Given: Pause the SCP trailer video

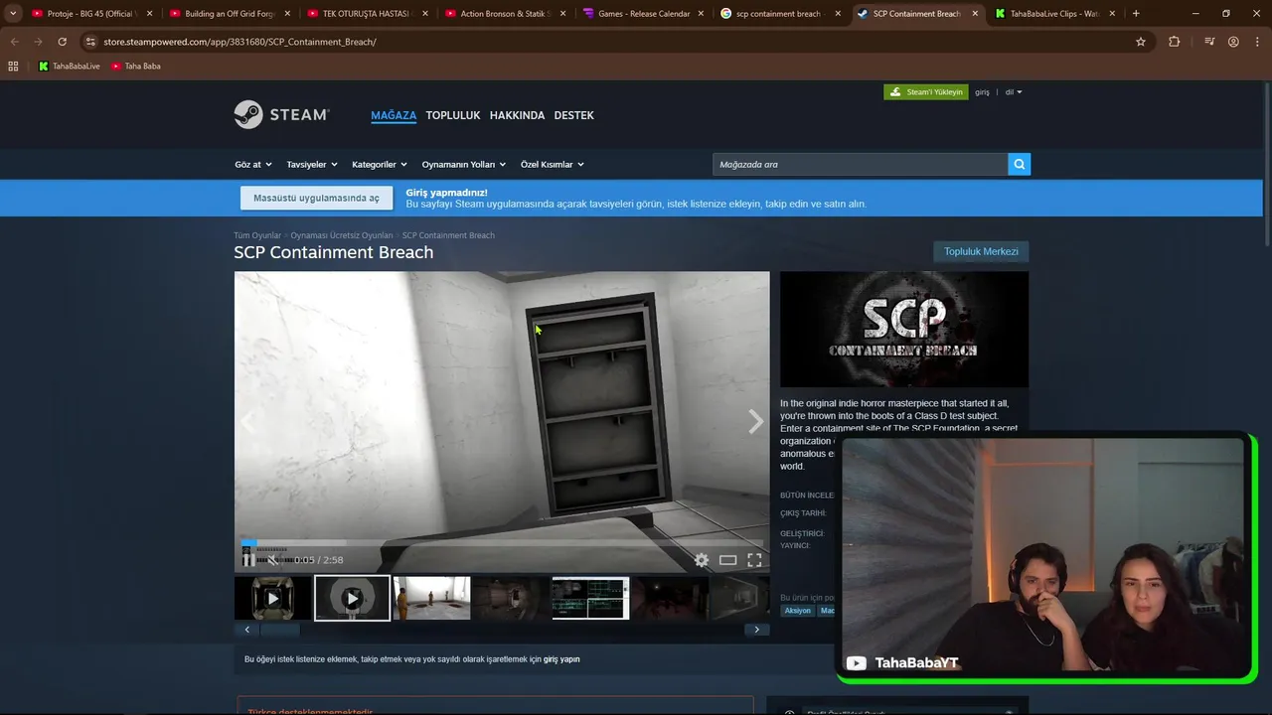Looking at the screenshot, I should [247, 560].
